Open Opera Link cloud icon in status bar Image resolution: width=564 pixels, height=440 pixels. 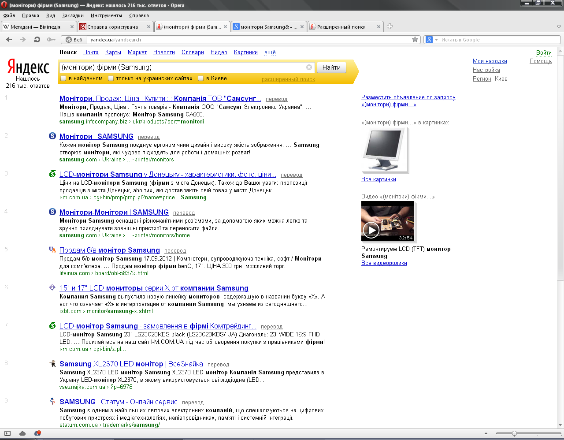[x=22, y=433]
